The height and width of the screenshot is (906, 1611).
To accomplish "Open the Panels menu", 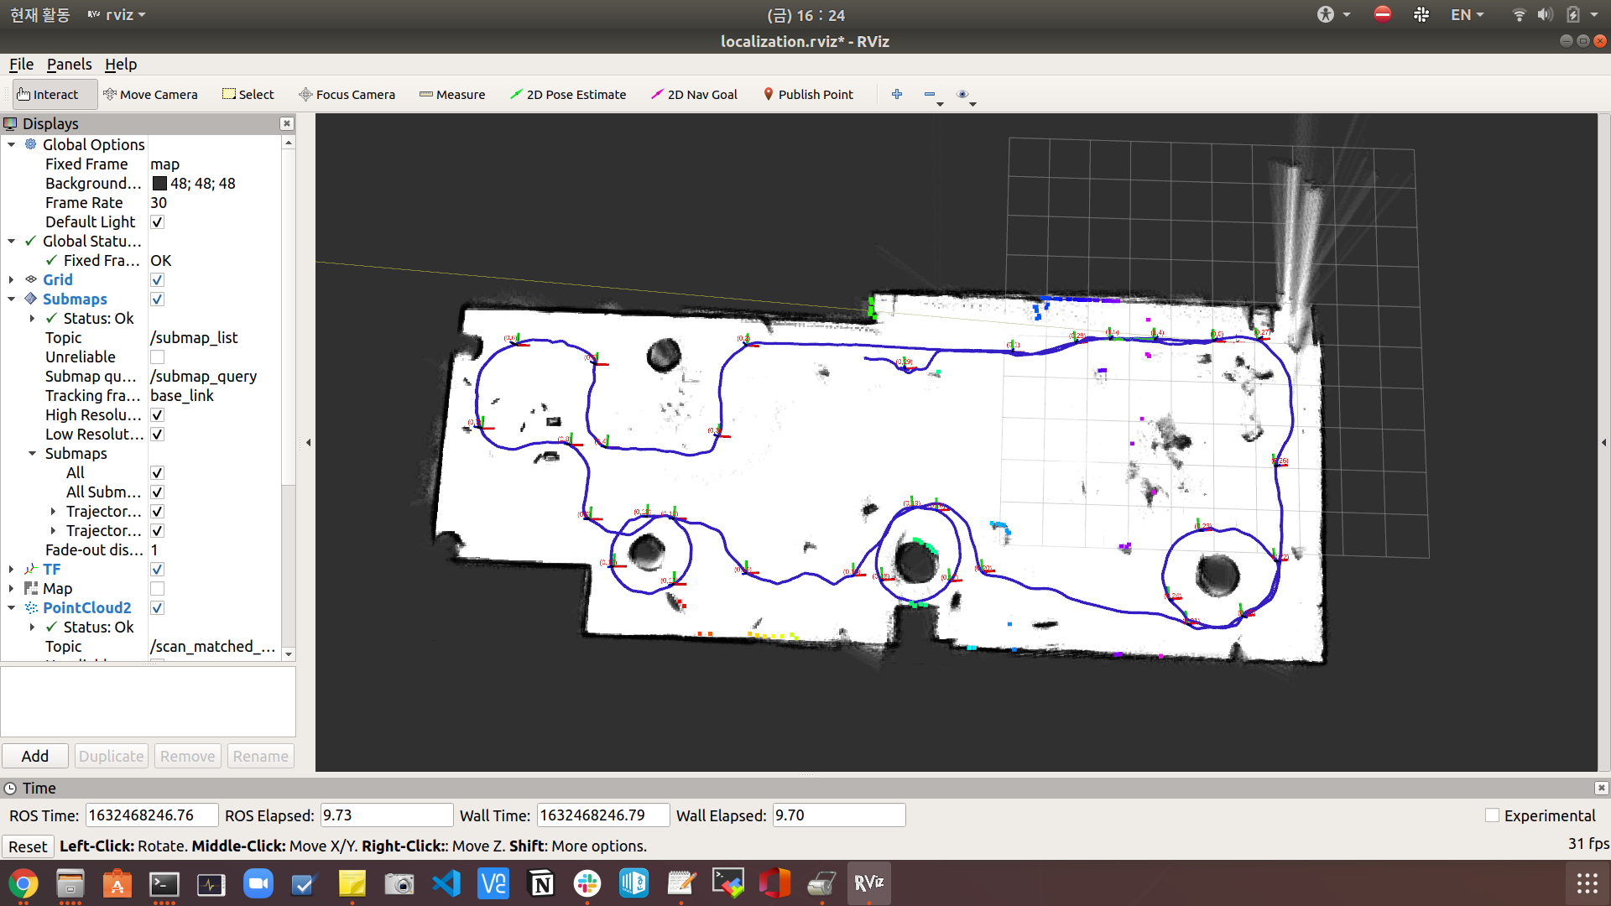I will [69, 65].
